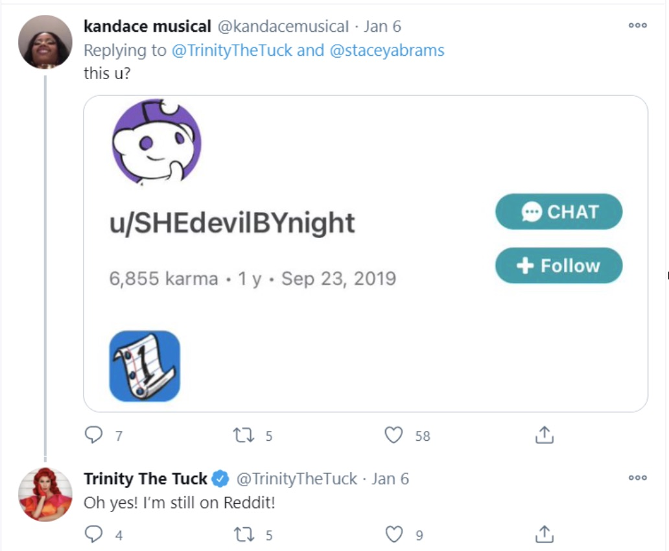This screenshot has height=551, width=669.
Task: Like Trinity The Tuck's tweet
Action: click(394, 534)
